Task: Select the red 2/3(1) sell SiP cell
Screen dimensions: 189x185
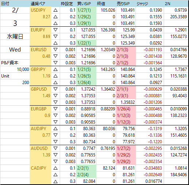Action: pyautogui.click(x=126, y=96)
